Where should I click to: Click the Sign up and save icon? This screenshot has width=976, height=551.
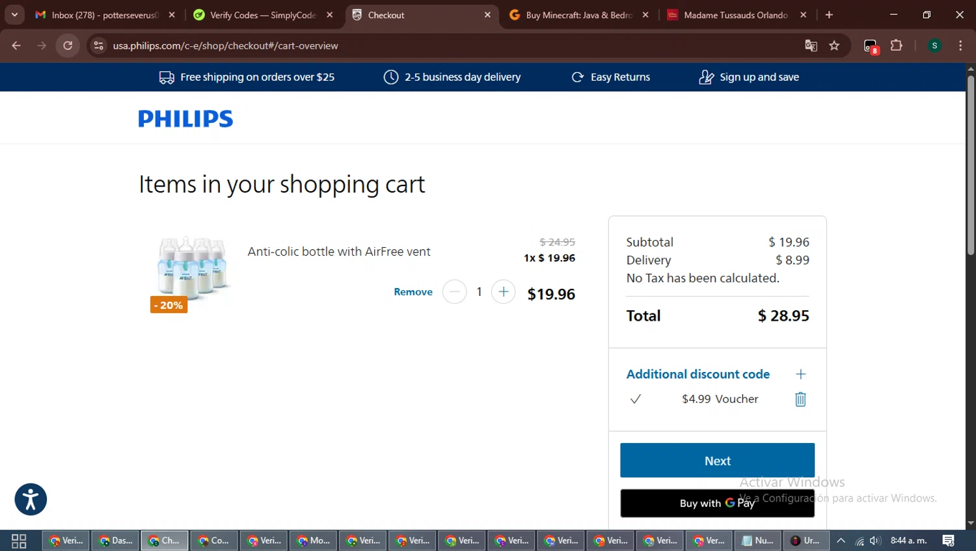[x=706, y=77]
